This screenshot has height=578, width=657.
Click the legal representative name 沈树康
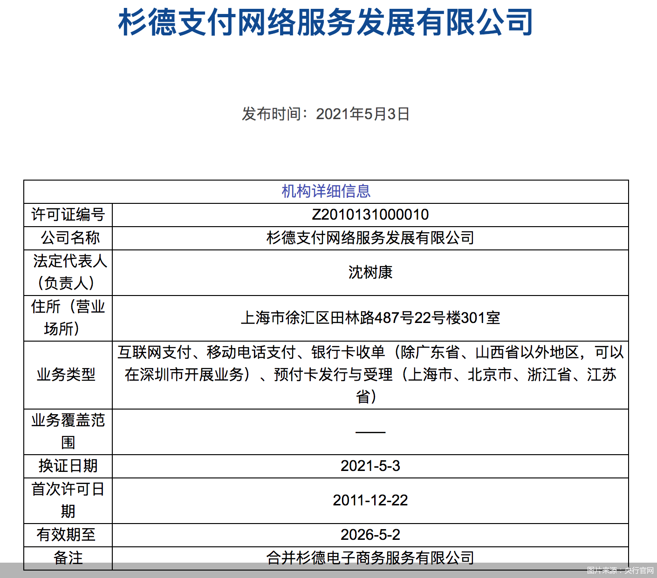370,272
